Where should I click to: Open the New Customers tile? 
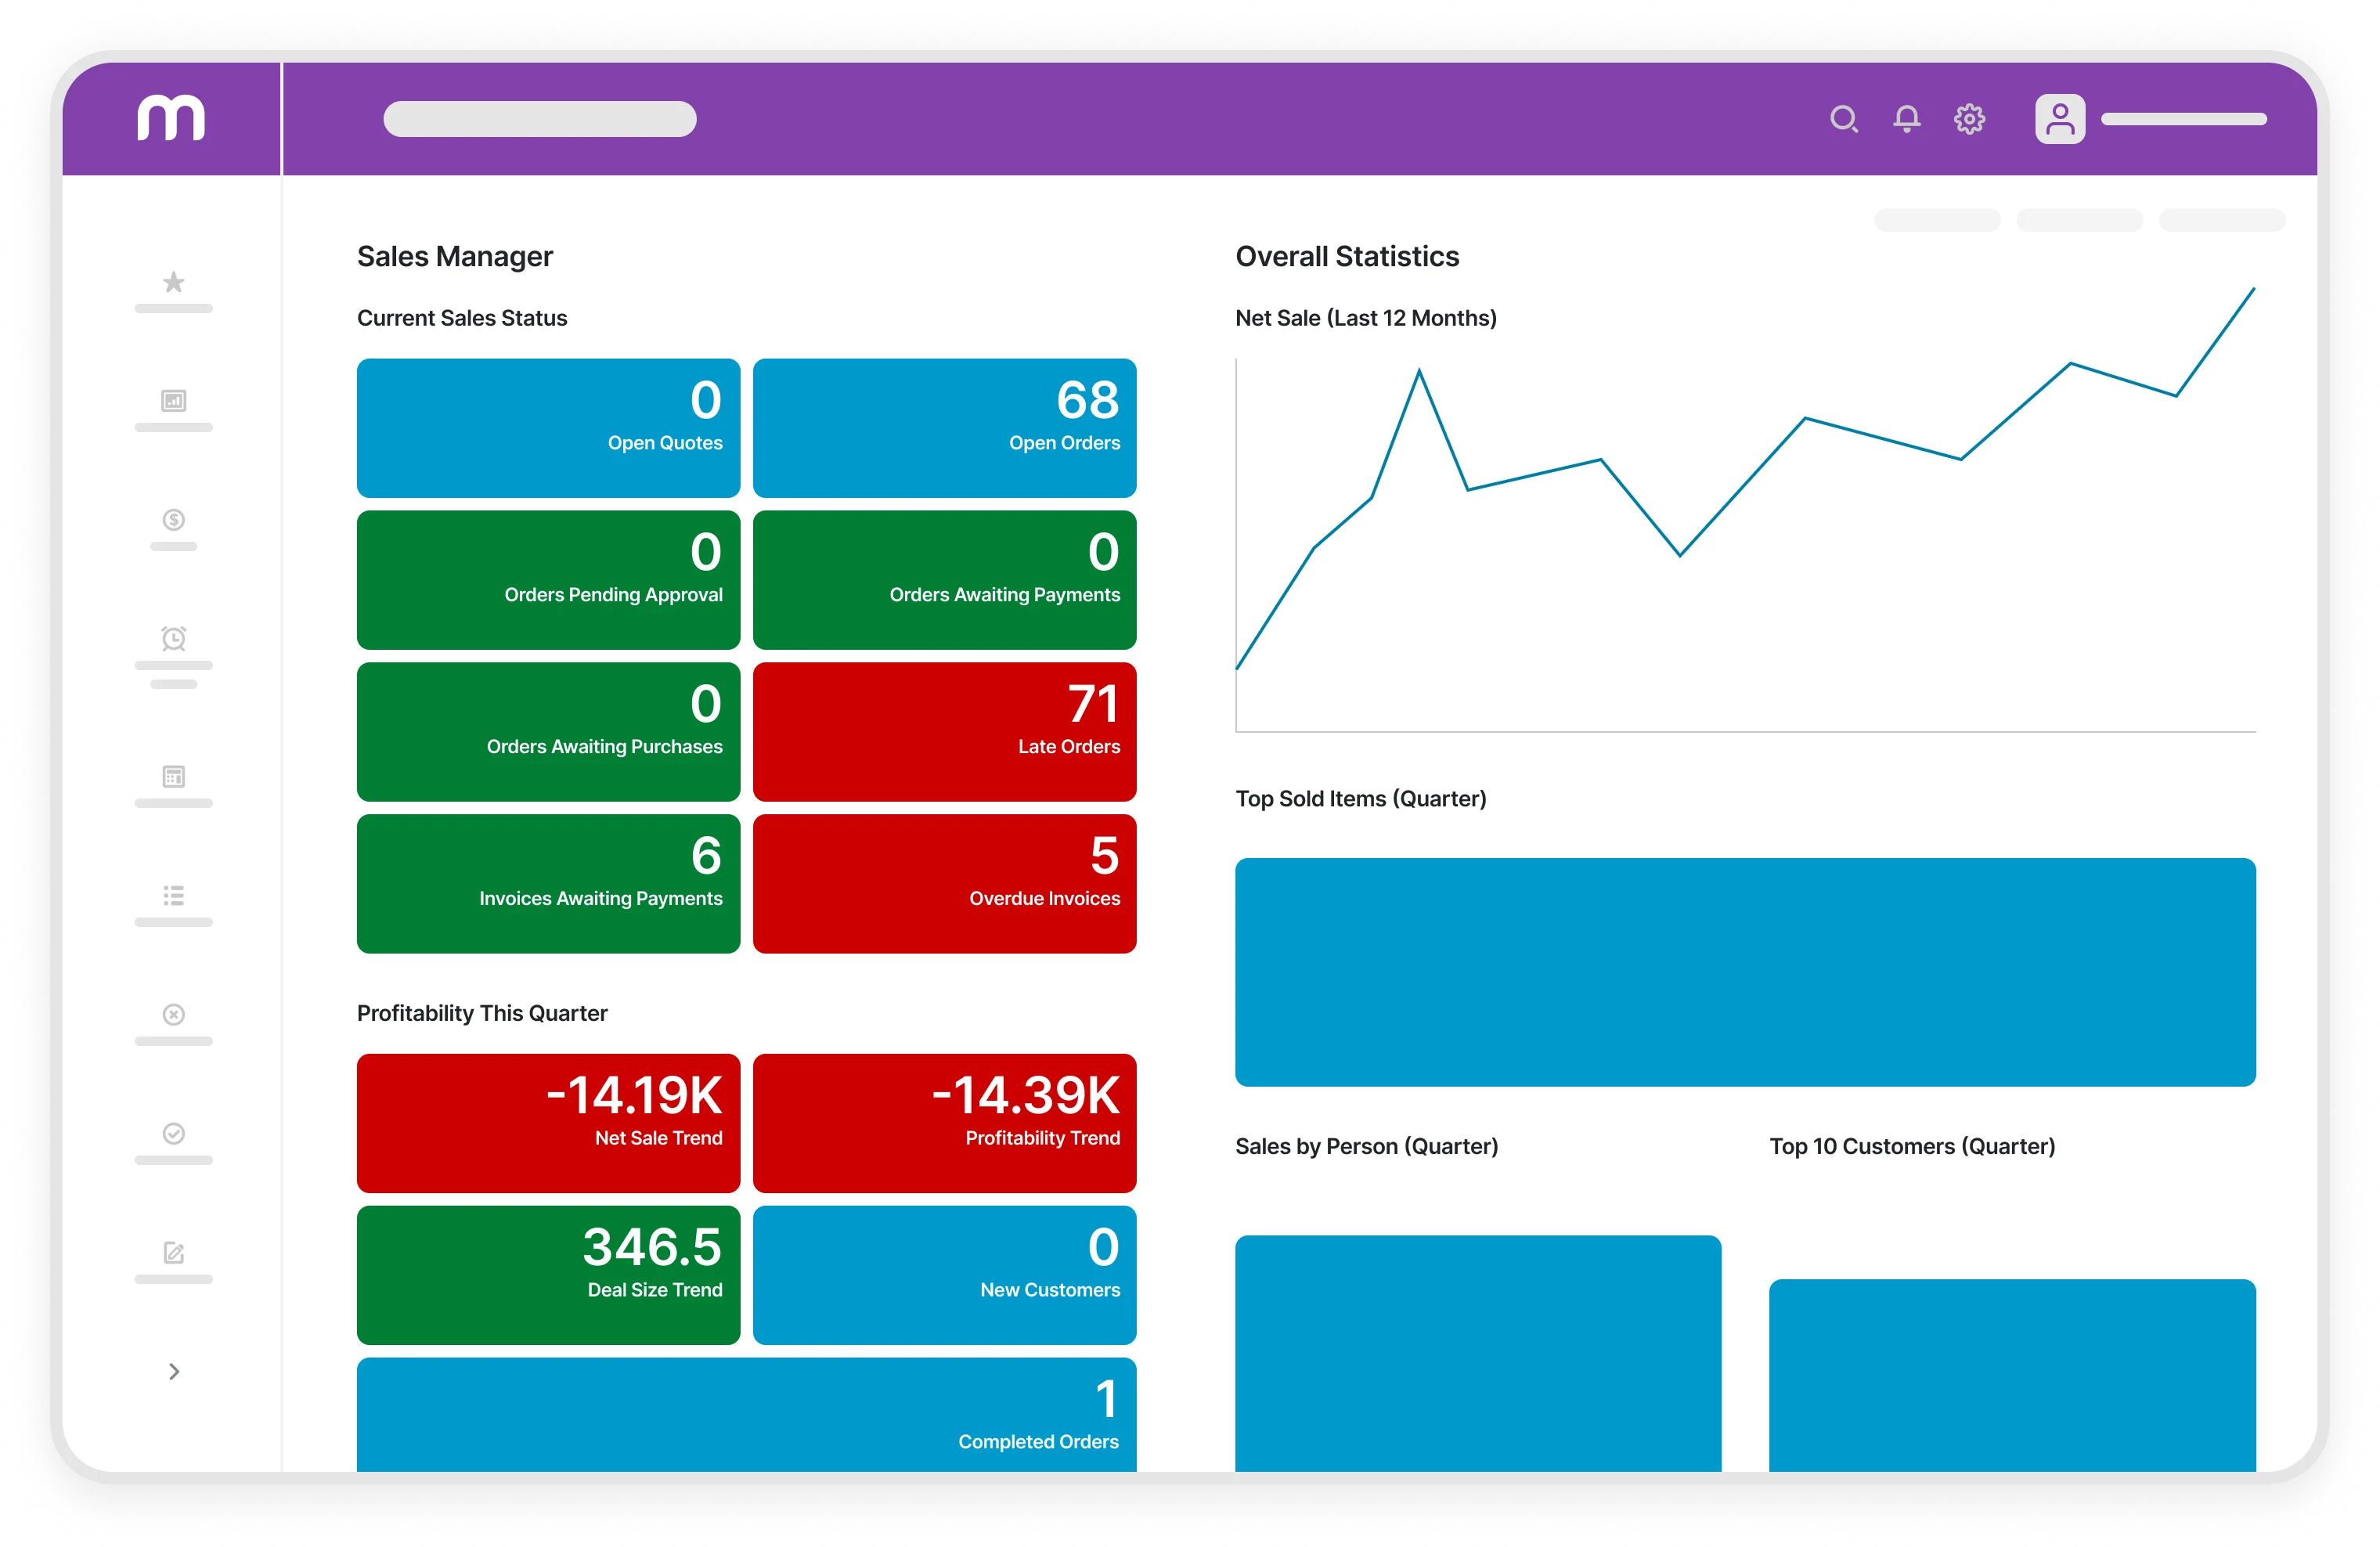[944, 1275]
